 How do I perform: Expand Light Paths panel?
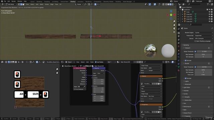[187, 87]
